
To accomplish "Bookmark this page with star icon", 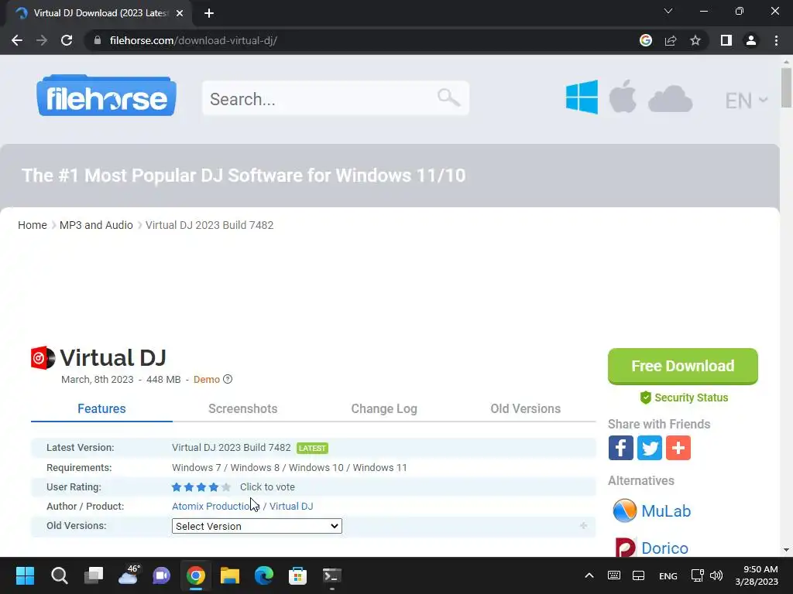I will 695,40.
